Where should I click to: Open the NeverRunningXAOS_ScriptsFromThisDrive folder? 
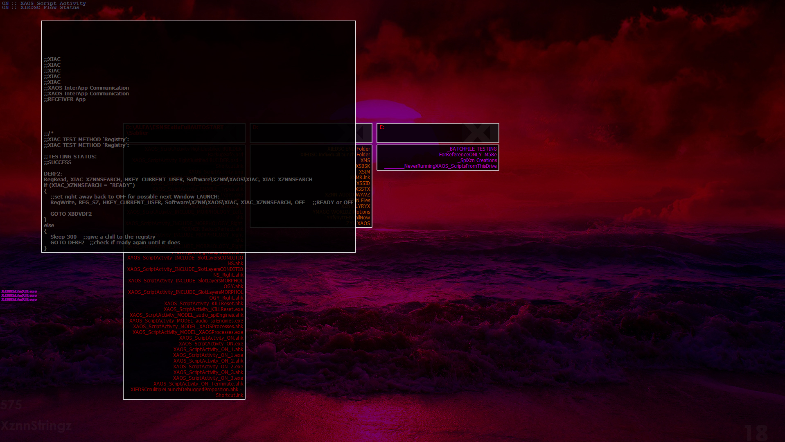click(x=450, y=166)
